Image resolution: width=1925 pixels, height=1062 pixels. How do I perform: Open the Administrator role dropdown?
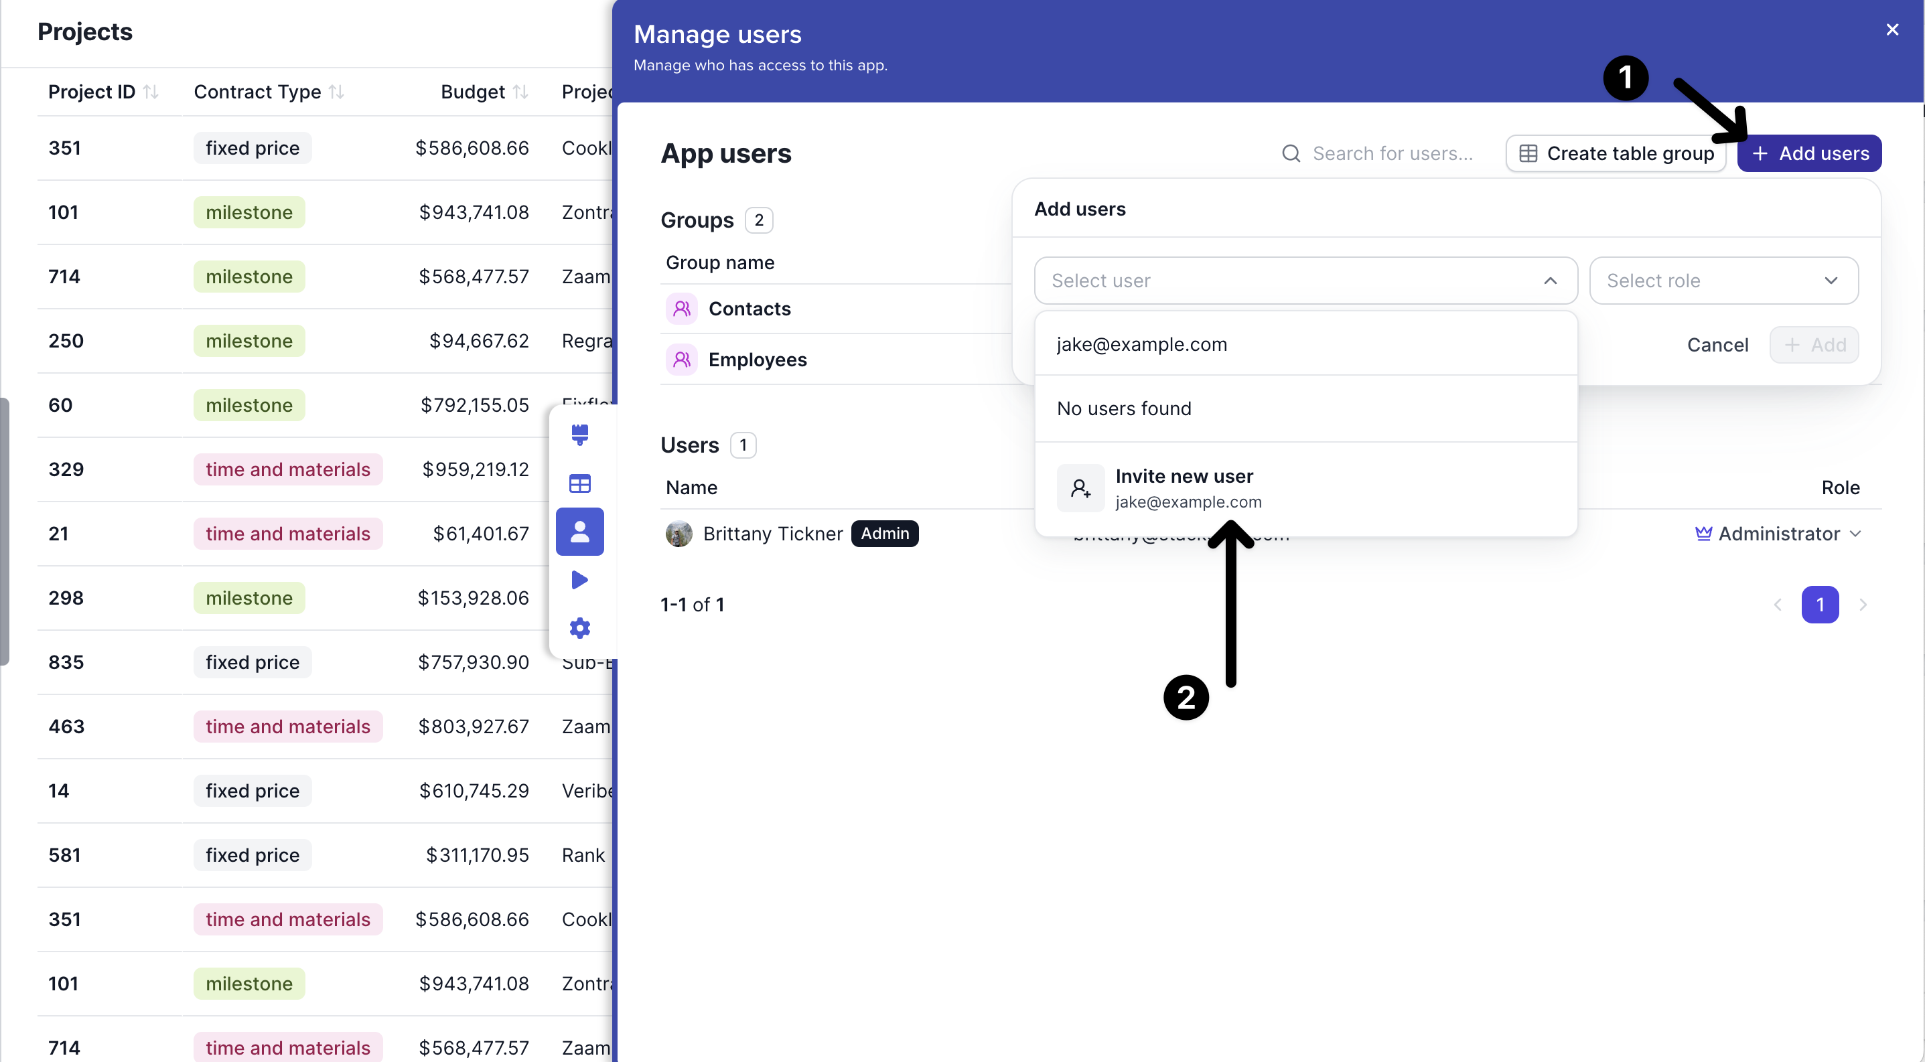[1778, 533]
